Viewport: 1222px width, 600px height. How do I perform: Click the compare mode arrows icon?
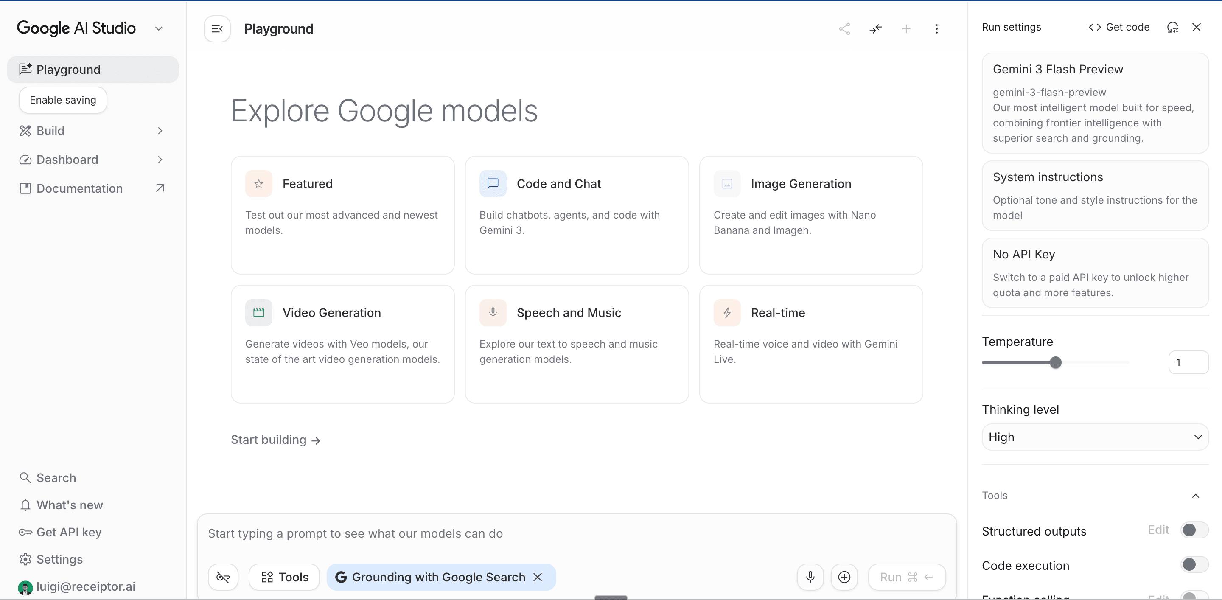pos(875,29)
